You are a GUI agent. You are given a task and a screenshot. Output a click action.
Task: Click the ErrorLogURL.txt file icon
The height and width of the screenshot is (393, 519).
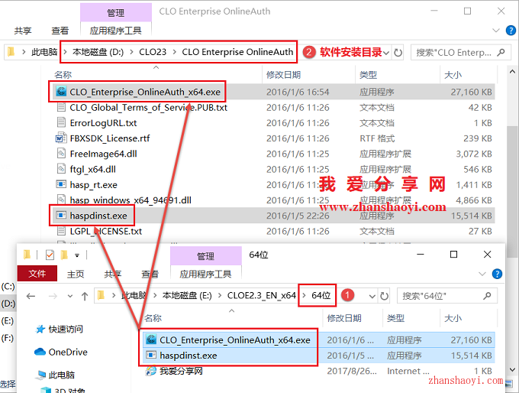tap(61, 122)
